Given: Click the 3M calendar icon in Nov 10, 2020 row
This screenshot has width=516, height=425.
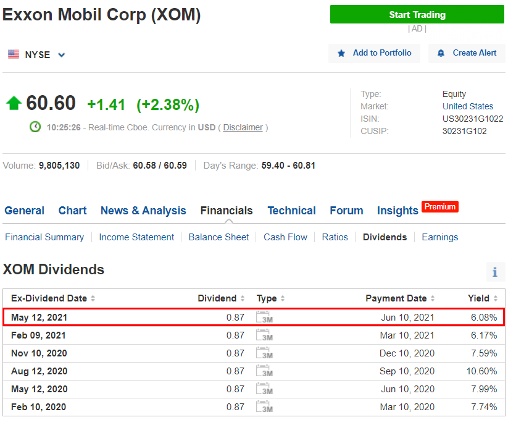Looking at the screenshot, I should [x=265, y=353].
